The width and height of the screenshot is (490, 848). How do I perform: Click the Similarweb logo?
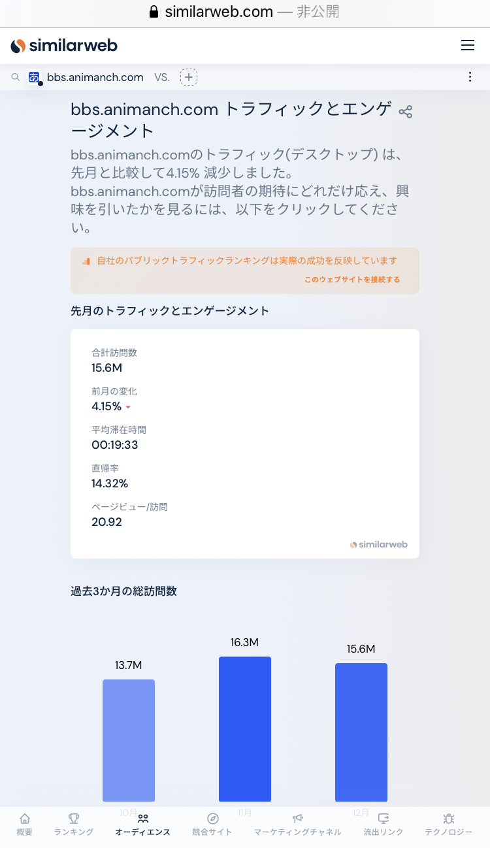64,46
